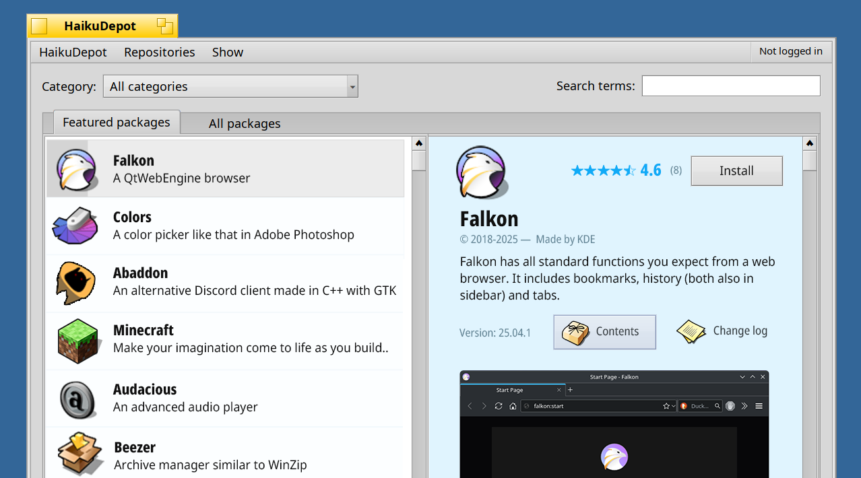Click the (8) rating count
The height and width of the screenshot is (478, 861).
click(676, 170)
